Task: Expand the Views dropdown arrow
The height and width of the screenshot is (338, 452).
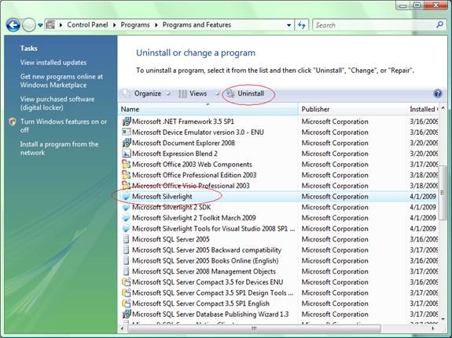Action: (x=217, y=93)
